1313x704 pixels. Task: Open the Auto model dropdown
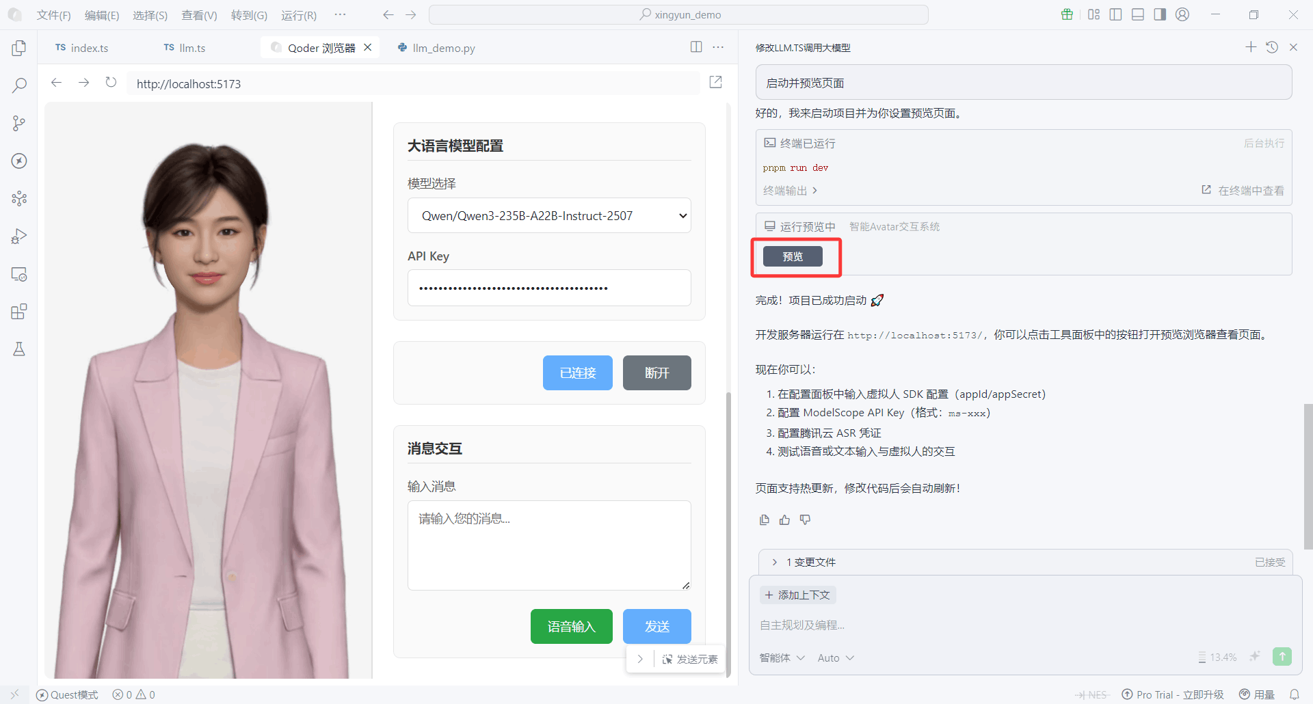tap(836, 658)
